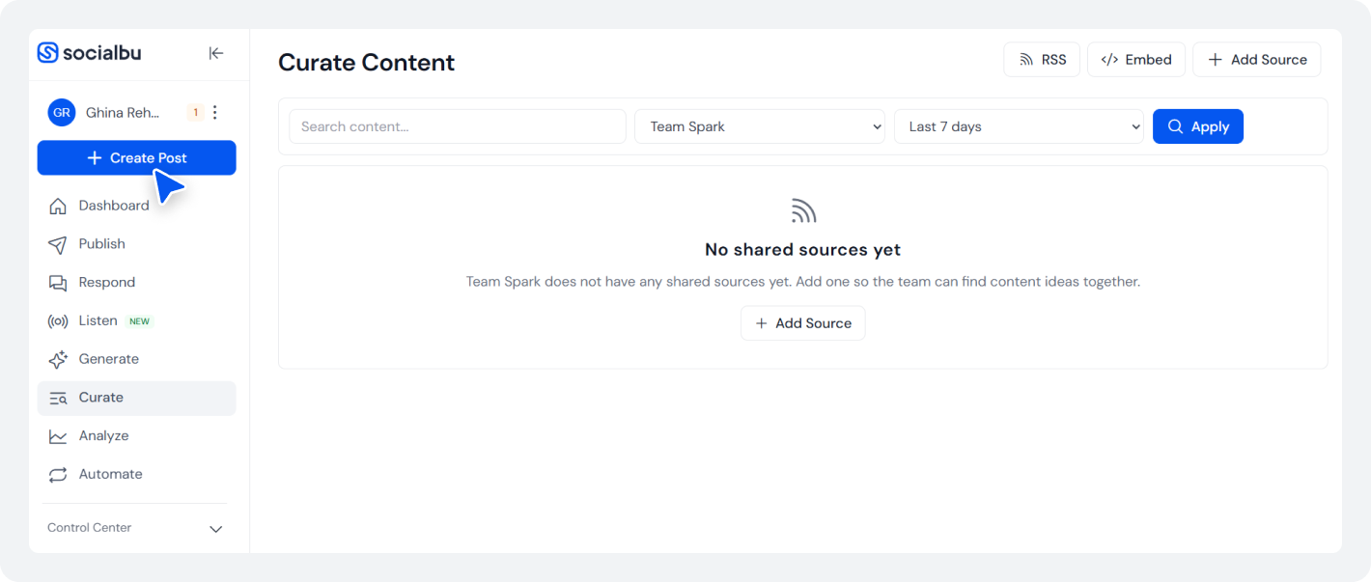
Task: Click the Apply button
Action: (1198, 126)
